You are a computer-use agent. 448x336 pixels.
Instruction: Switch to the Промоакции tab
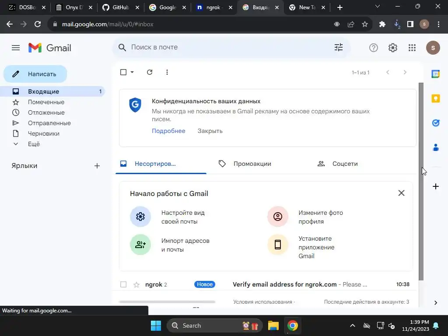tap(252, 164)
